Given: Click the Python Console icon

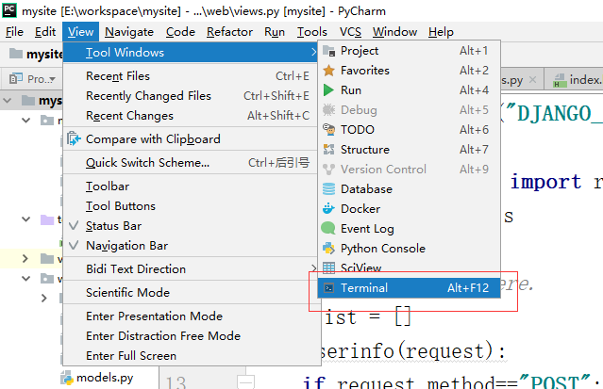Looking at the screenshot, I should (328, 248).
